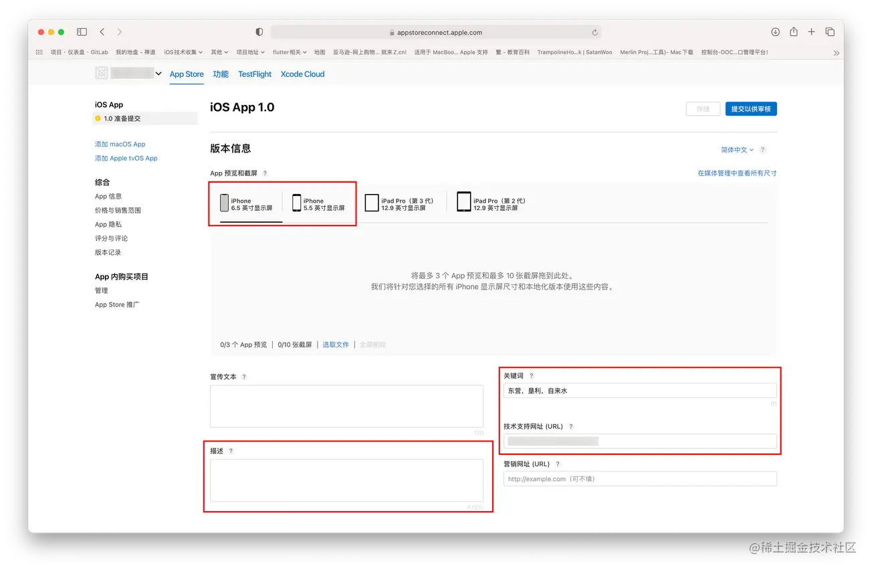Click into the 技术支持网址 (URL) field
The width and height of the screenshot is (872, 570).
coord(640,441)
